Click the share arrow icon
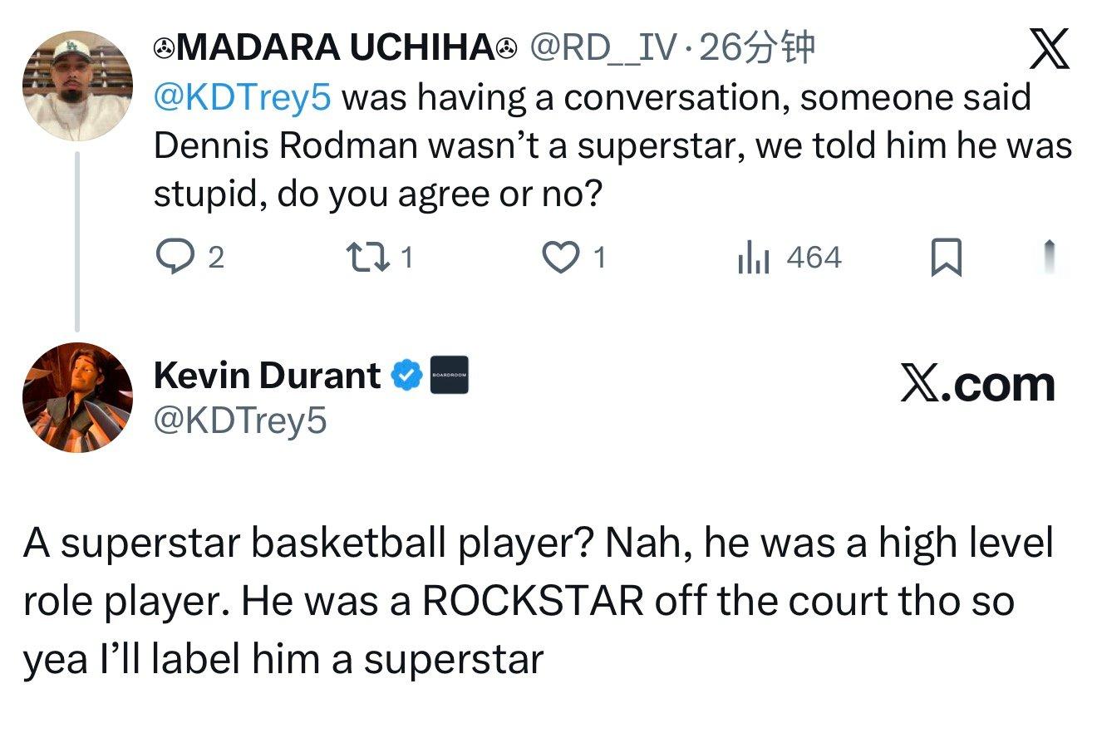 coord(1050,256)
